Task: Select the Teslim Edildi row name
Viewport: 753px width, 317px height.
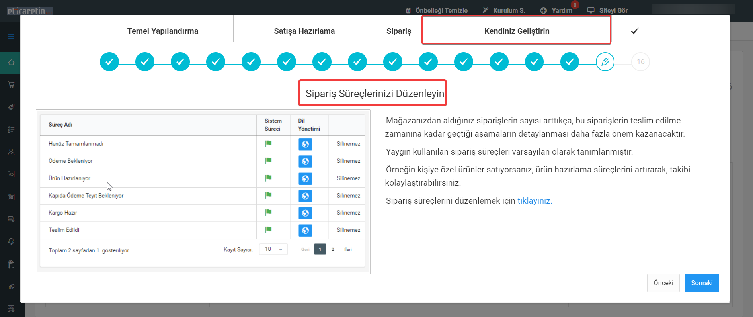Action: pyautogui.click(x=64, y=230)
